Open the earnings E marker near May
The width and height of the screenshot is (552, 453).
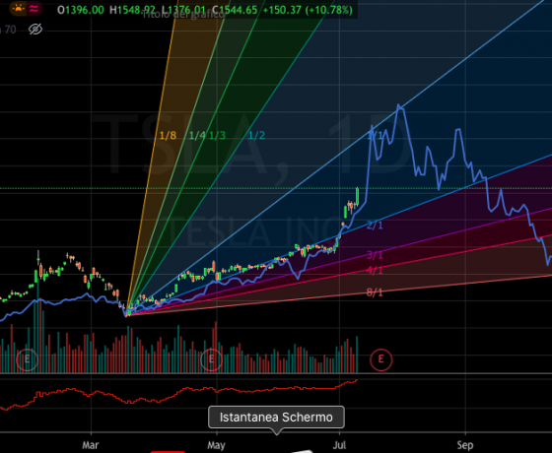[211, 359]
